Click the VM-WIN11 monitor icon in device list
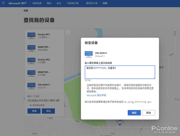This screenshot has width=180, height=136. coord(31,86)
